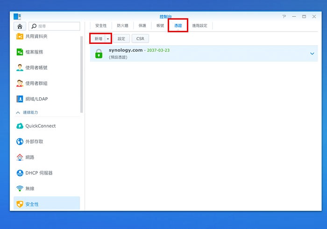Close the 控制台 window
327x229 pixels.
[314, 16]
